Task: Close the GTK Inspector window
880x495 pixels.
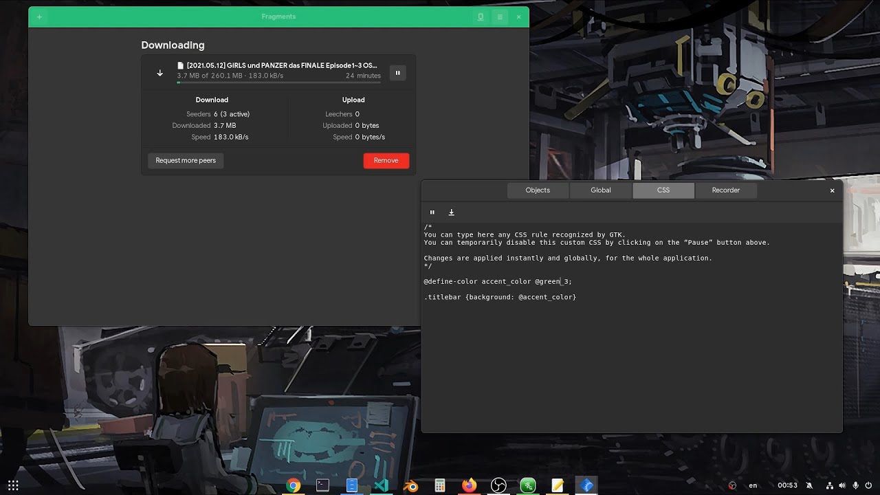Action: 832,190
